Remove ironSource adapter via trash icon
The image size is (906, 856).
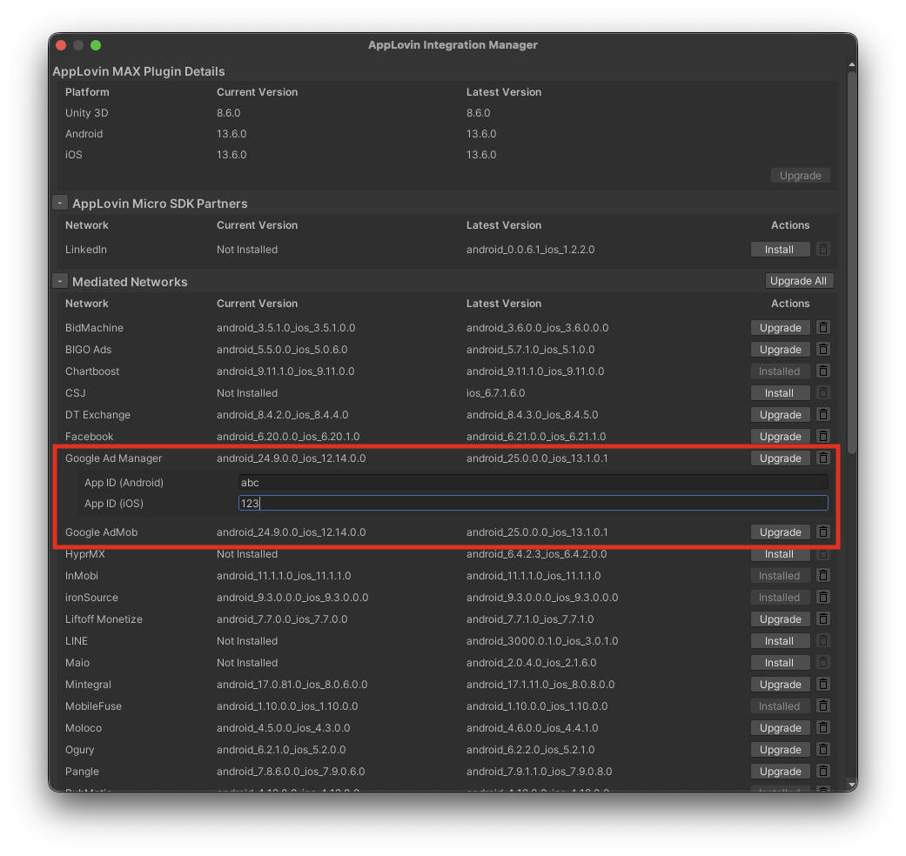(x=823, y=598)
